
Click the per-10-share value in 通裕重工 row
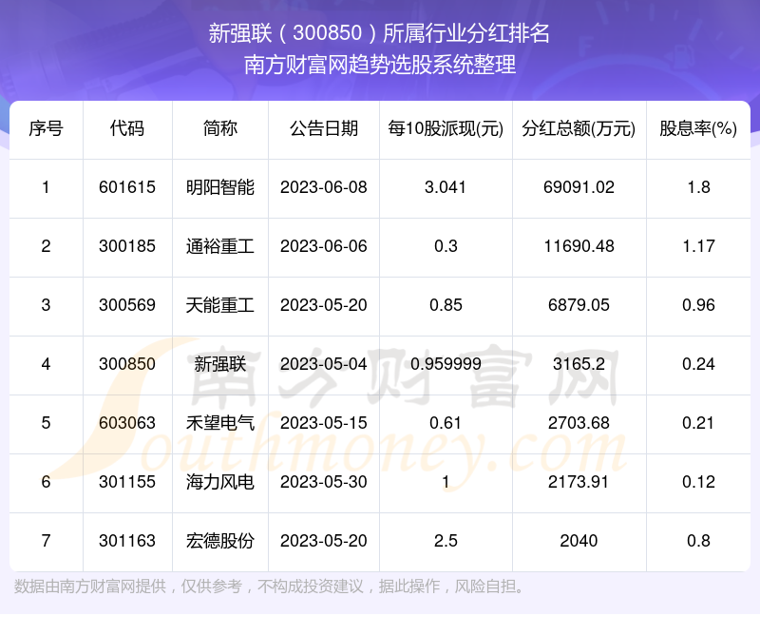click(446, 246)
